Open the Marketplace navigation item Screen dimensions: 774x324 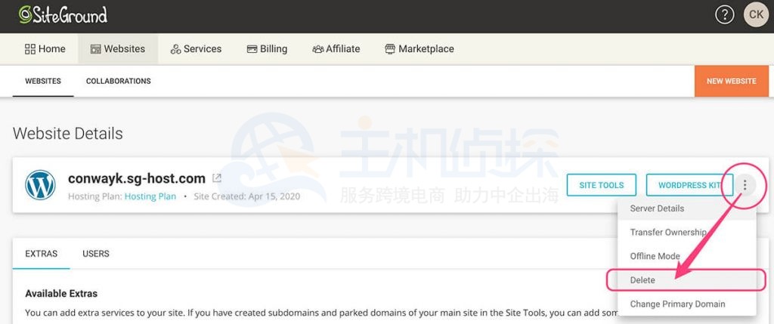(x=420, y=49)
